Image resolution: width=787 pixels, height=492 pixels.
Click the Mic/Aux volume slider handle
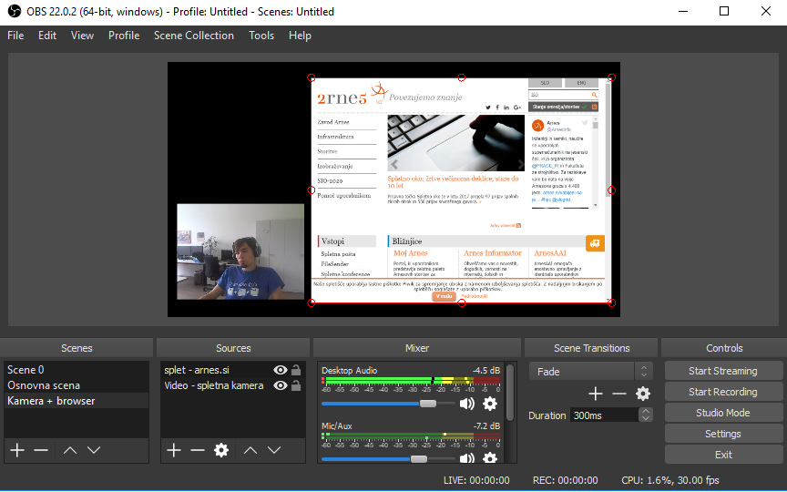[x=419, y=459]
